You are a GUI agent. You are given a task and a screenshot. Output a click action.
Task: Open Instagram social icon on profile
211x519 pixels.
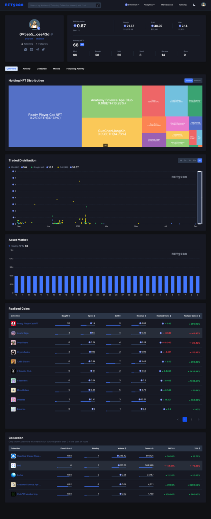click(32, 49)
